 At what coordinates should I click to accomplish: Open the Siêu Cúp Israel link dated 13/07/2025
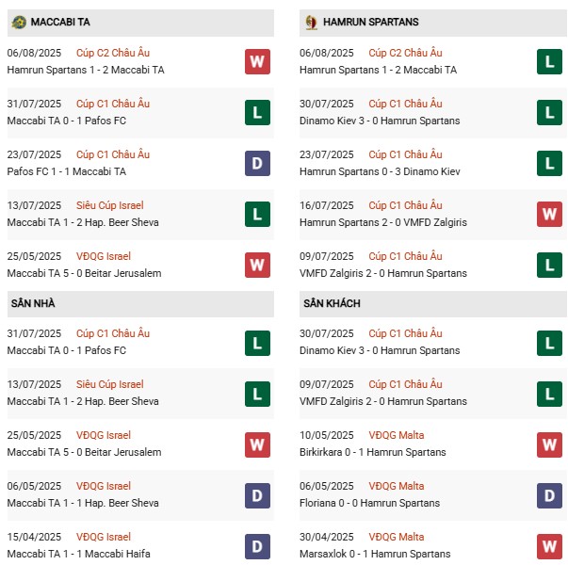coord(110,205)
